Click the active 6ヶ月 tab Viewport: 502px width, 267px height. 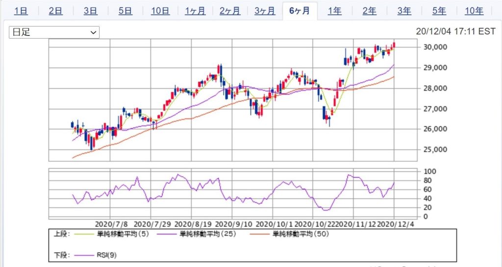tap(300, 11)
